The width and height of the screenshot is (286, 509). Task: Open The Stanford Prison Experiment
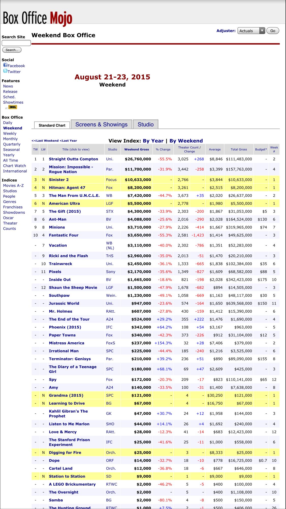click(69, 442)
